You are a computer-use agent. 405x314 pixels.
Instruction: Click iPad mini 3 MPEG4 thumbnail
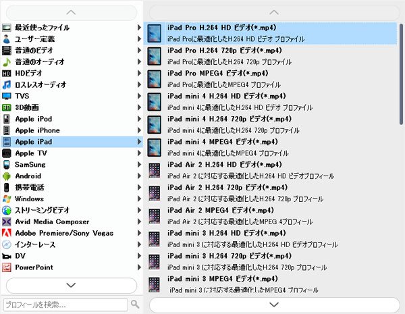154,284
